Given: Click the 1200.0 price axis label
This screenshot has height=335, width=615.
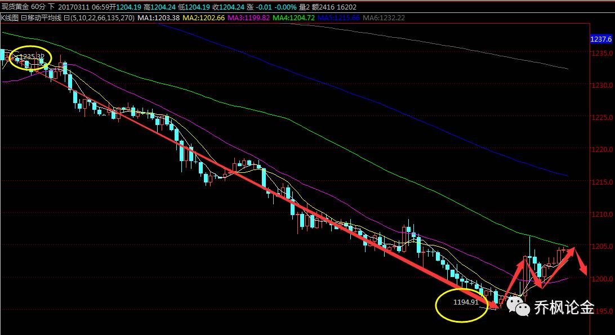Looking at the screenshot, I should coord(603,279).
